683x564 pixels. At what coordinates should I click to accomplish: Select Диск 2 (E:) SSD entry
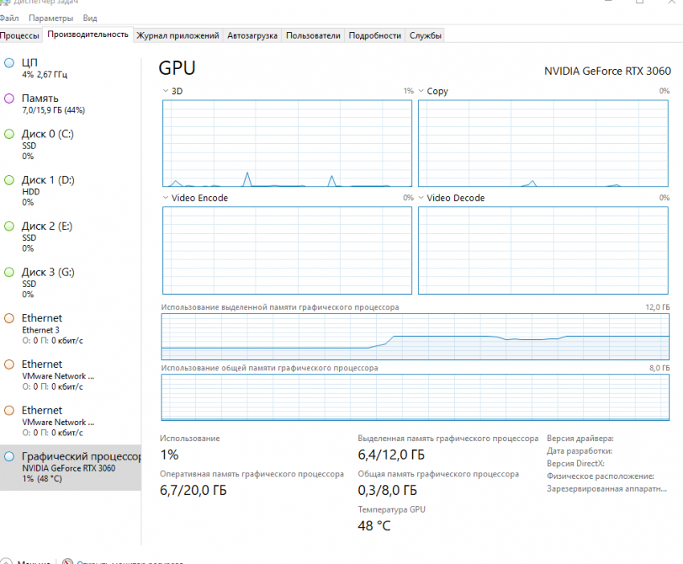(71, 237)
